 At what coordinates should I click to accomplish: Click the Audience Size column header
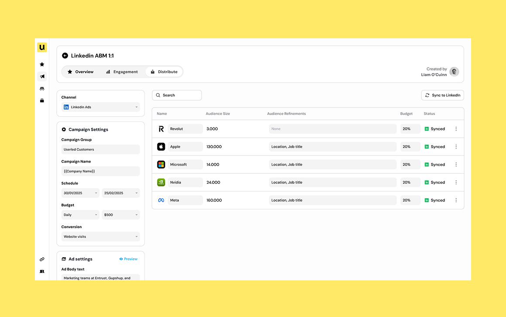(218, 114)
